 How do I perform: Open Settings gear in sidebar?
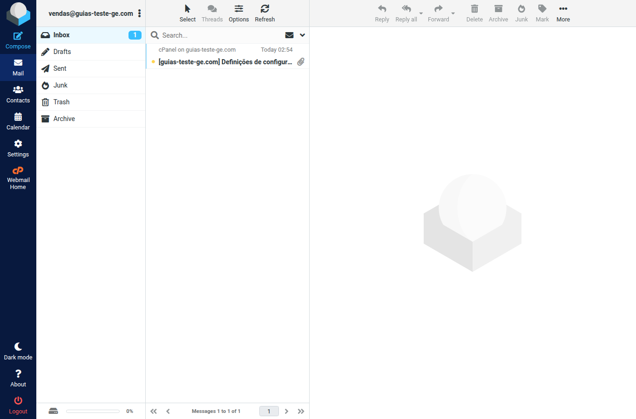tap(18, 149)
